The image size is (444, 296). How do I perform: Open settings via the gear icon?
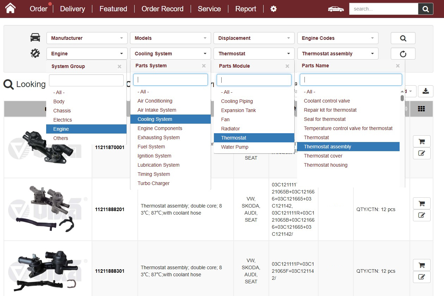(x=273, y=8)
